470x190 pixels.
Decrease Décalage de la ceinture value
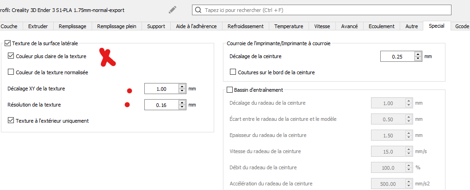(418, 59)
